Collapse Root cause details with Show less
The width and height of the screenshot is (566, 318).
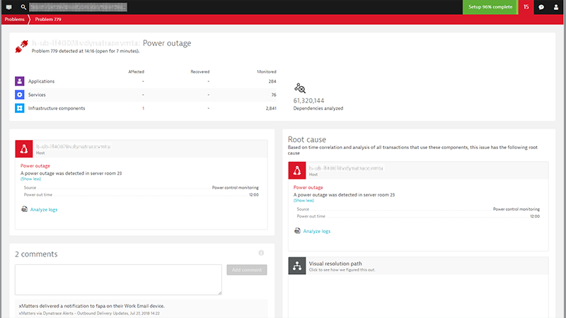tap(304, 201)
